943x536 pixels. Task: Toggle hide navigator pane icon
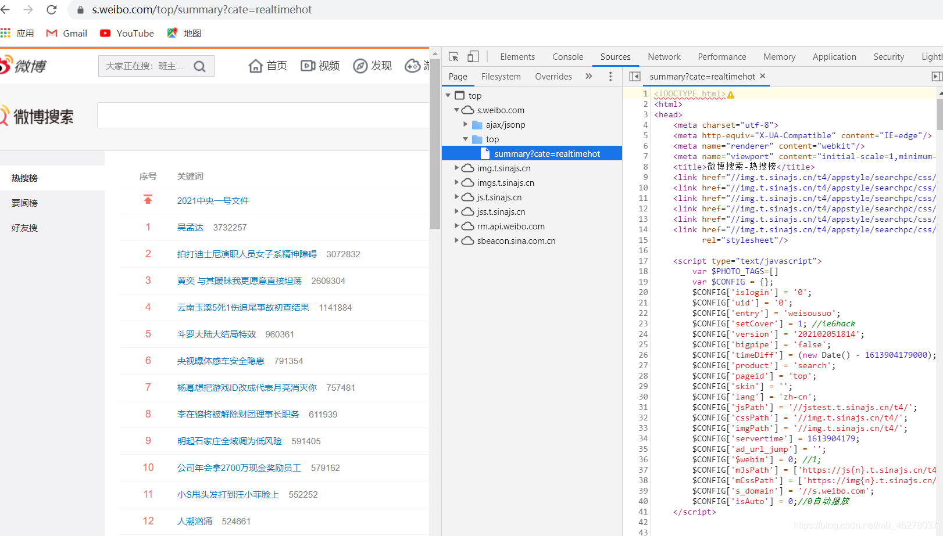[x=635, y=76]
